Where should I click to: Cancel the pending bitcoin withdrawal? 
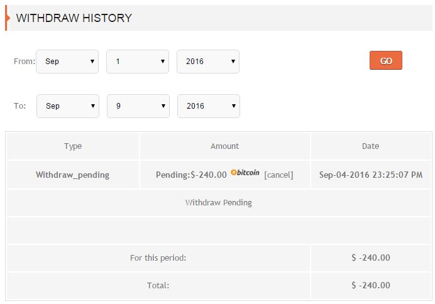278,175
